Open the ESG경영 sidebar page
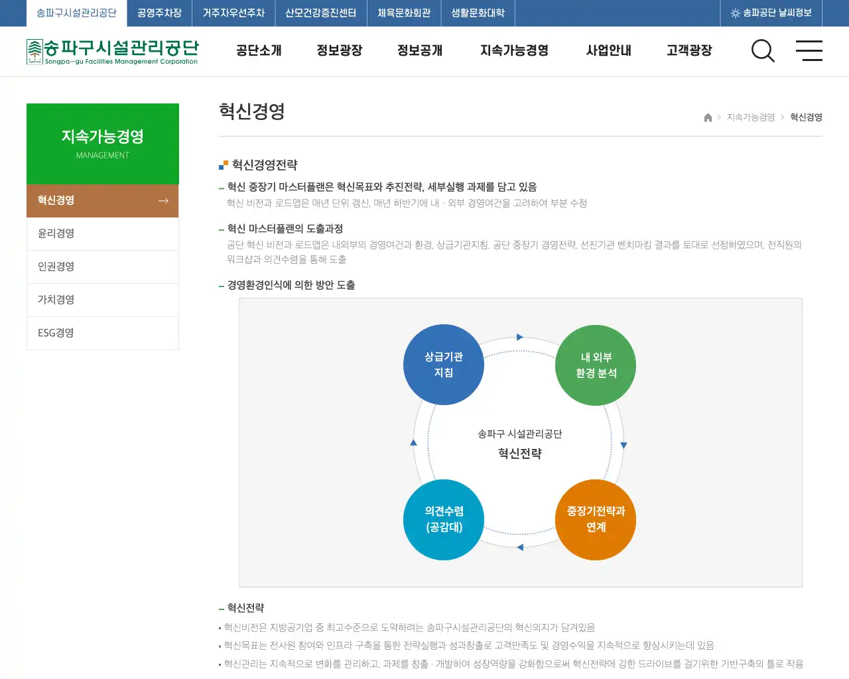Screen dimensions: 849x679 coord(56,333)
